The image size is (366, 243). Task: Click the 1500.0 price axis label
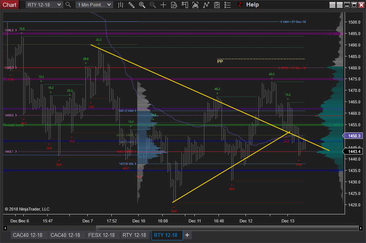pyautogui.click(x=354, y=22)
